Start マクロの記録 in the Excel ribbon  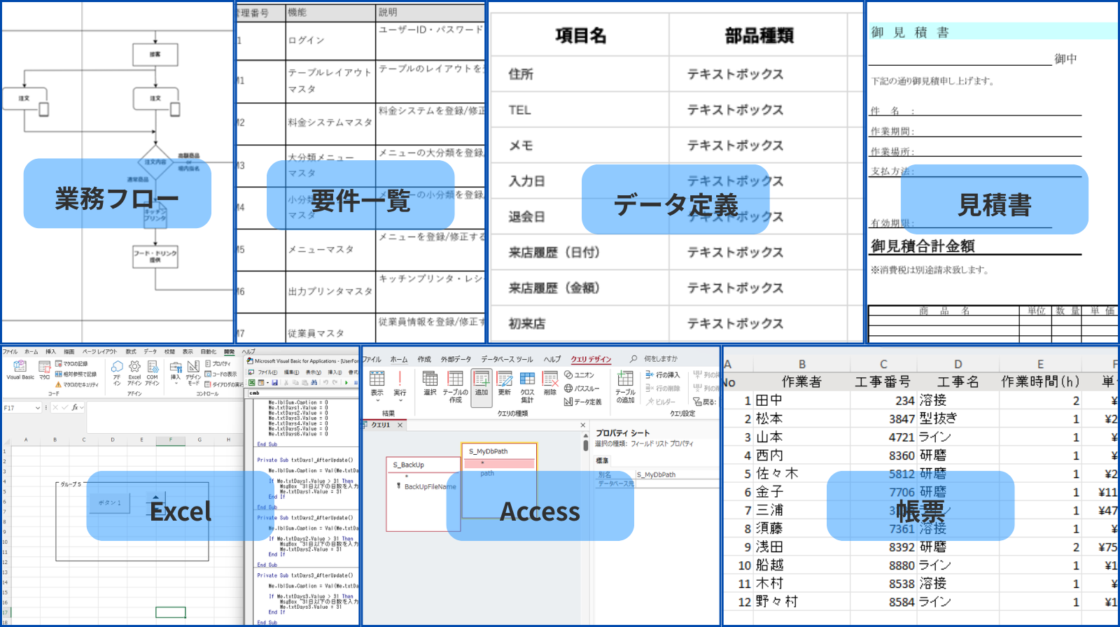tap(71, 364)
